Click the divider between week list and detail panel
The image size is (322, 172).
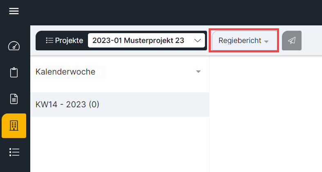point(209,113)
